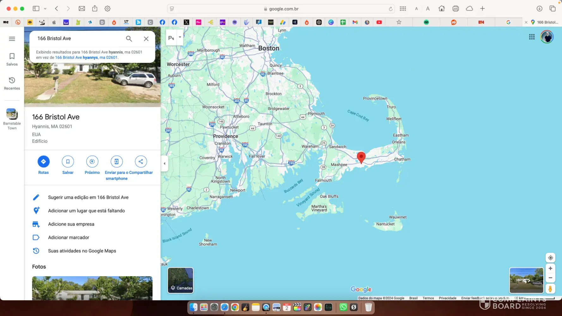
Task: Click the 166 Bristol Ave hyannys link
Action: 86,58
